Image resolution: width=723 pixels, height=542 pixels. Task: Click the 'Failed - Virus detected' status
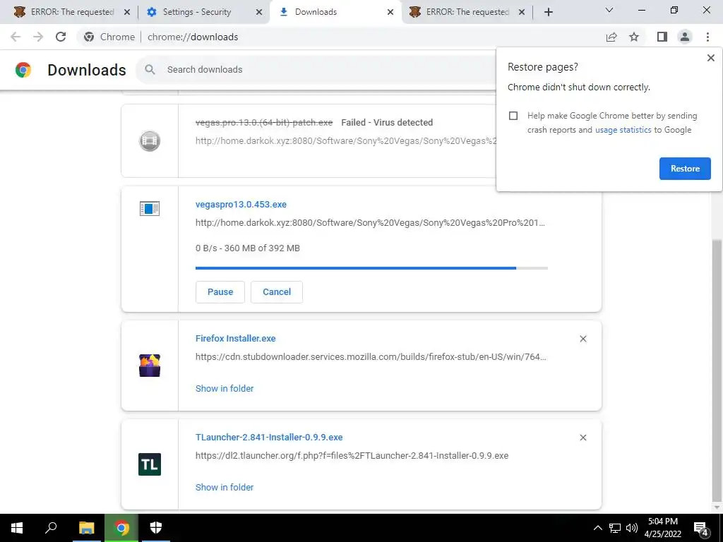coord(387,123)
